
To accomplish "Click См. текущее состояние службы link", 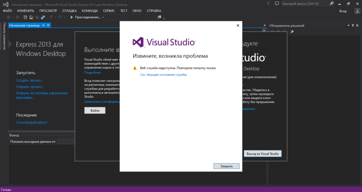I will point(163,75).
